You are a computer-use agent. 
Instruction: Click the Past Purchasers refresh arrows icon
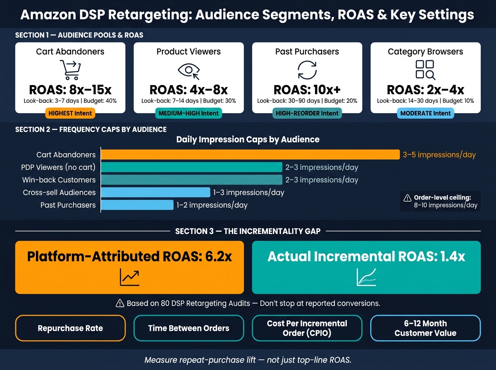coord(307,70)
